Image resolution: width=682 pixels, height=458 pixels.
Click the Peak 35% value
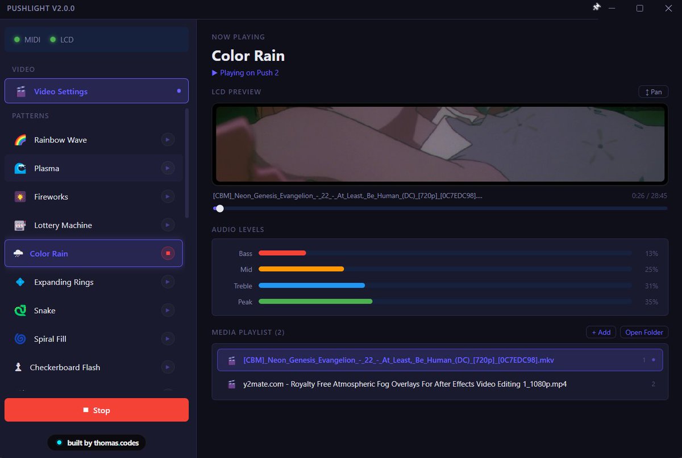click(651, 302)
